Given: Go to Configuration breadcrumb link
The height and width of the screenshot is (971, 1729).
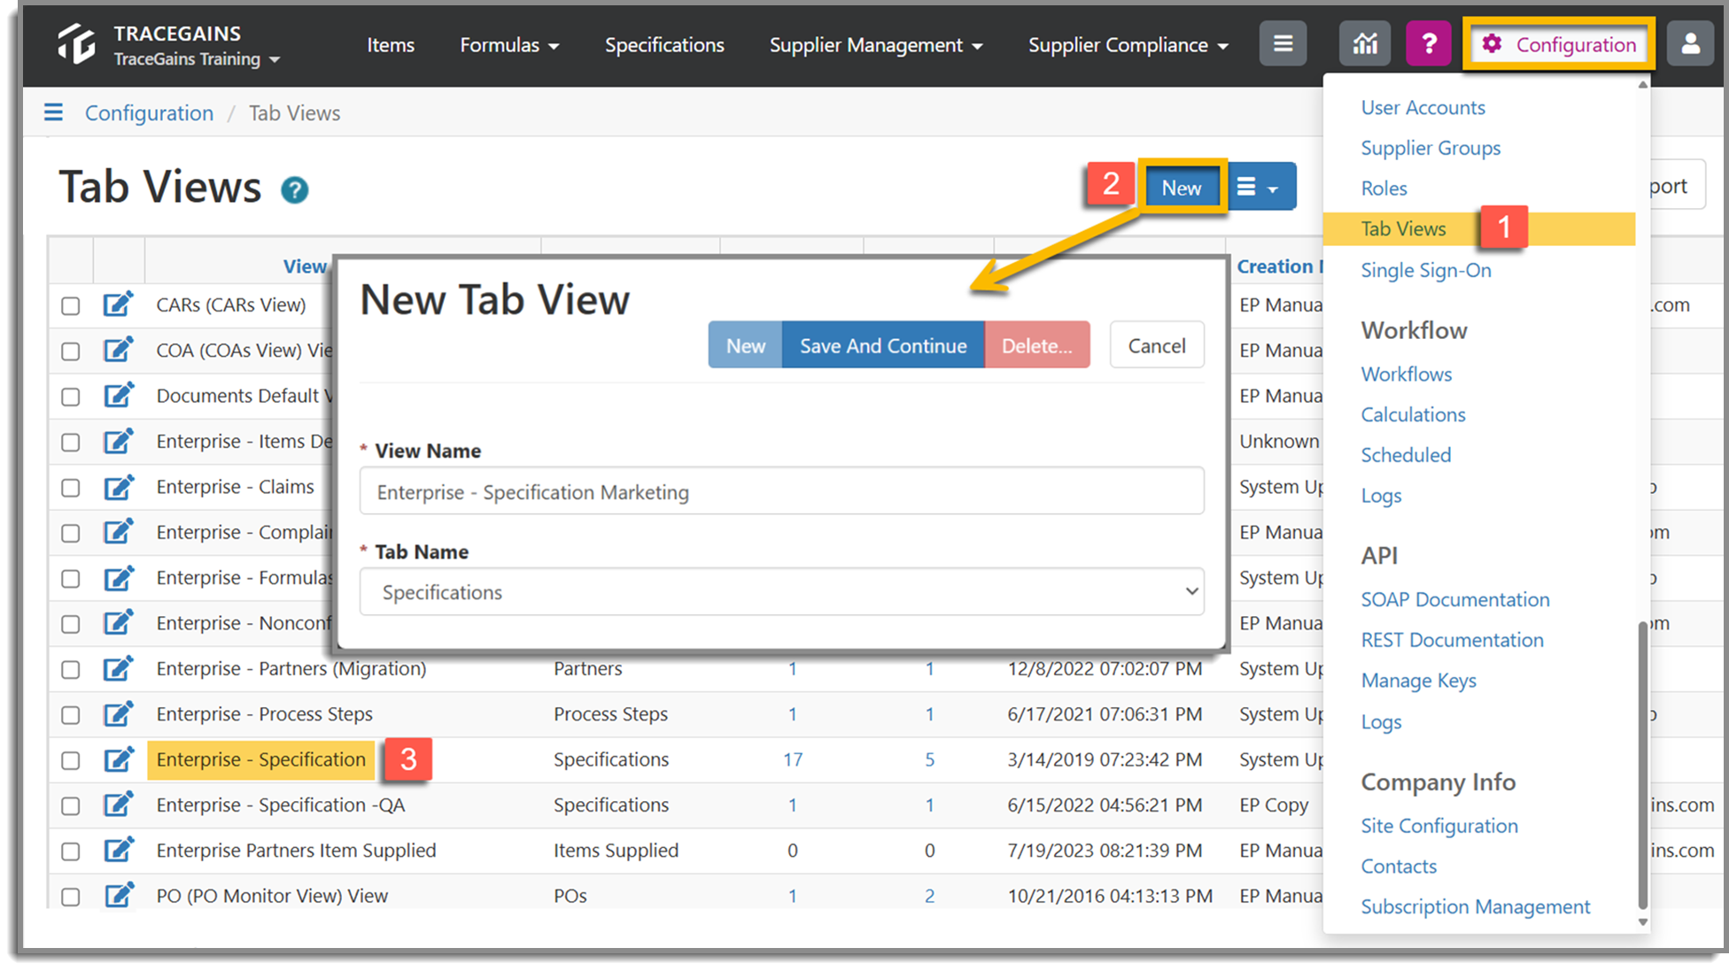Looking at the screenshot, I should [x=149, y=112].
